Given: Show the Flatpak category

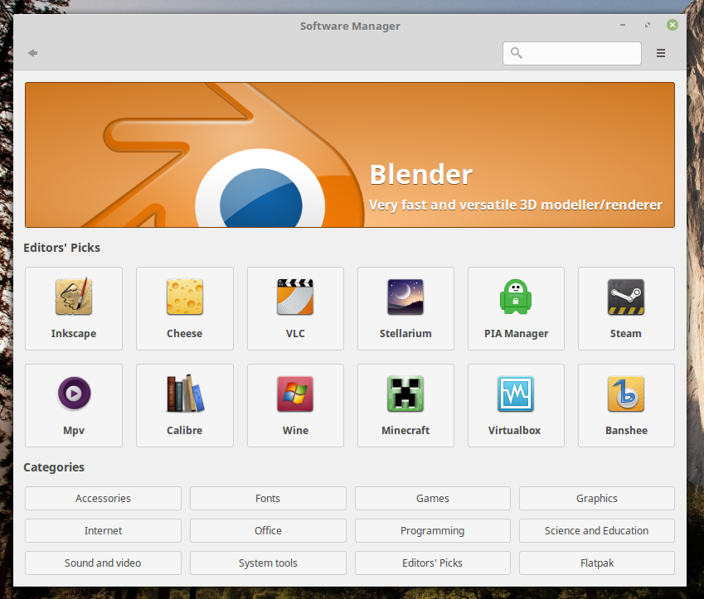Looking at the screenshot, I should click(x=596, y=563).
